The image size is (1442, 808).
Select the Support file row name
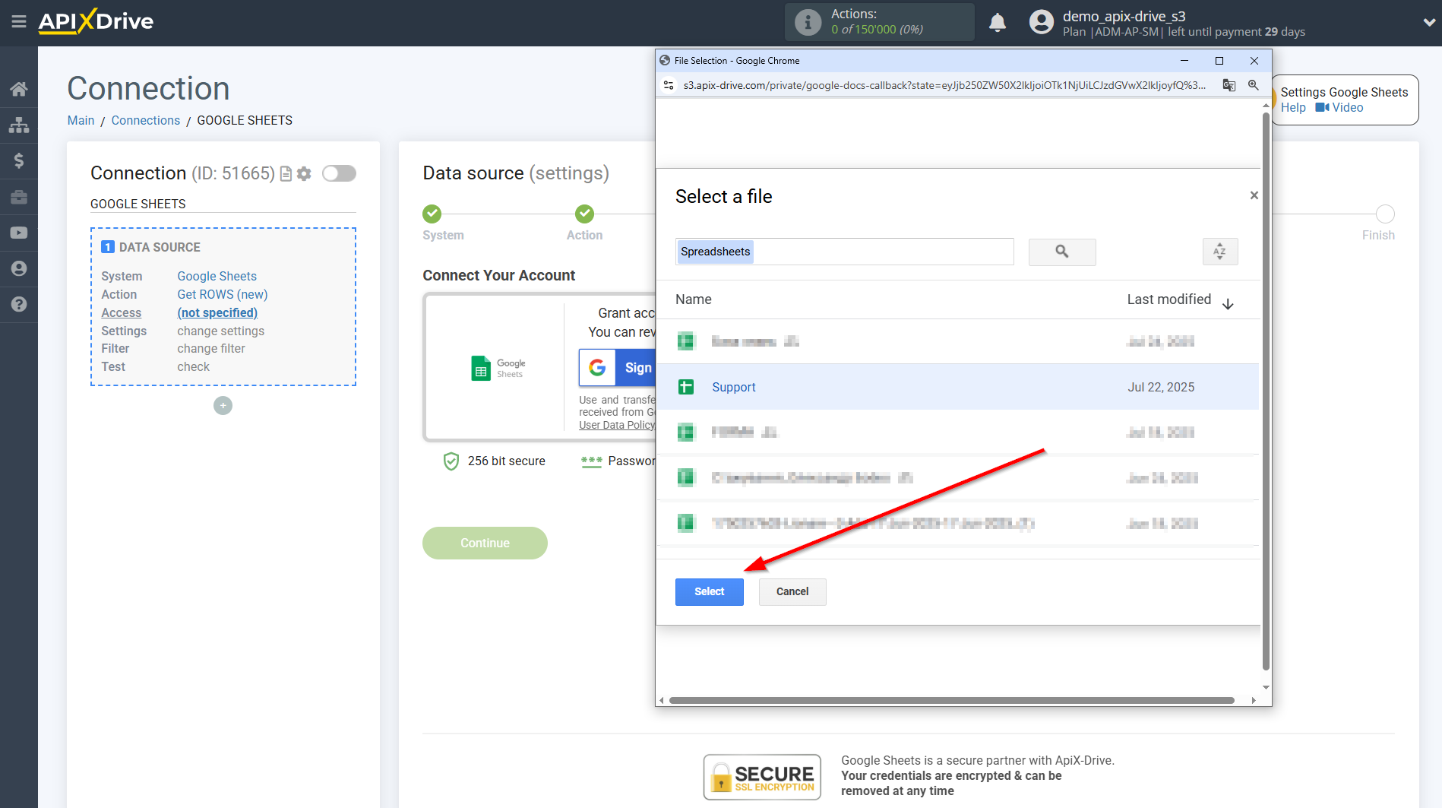coord(734,387)
